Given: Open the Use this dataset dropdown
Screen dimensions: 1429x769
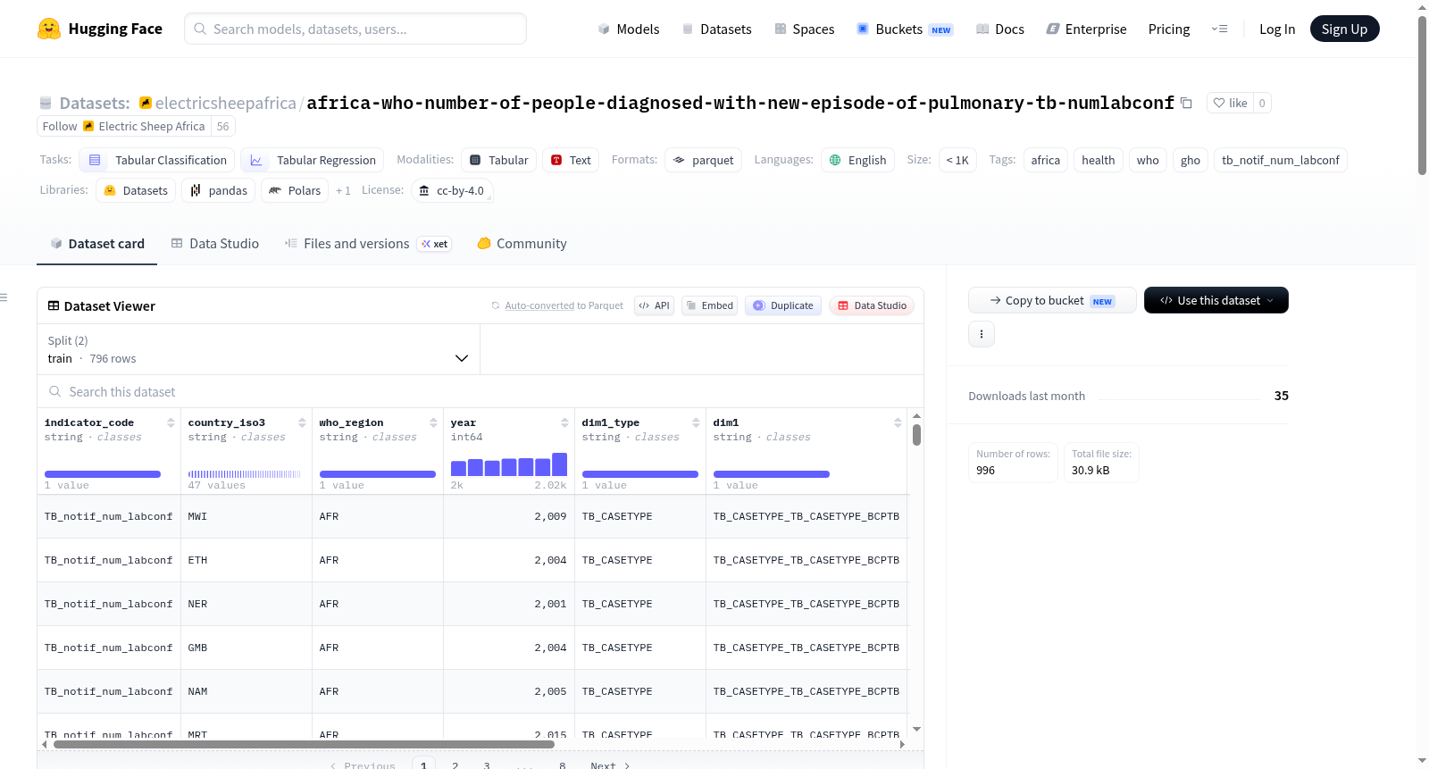Looking at the screenshot, I should pyautogui.click(x=1216, y=300).
